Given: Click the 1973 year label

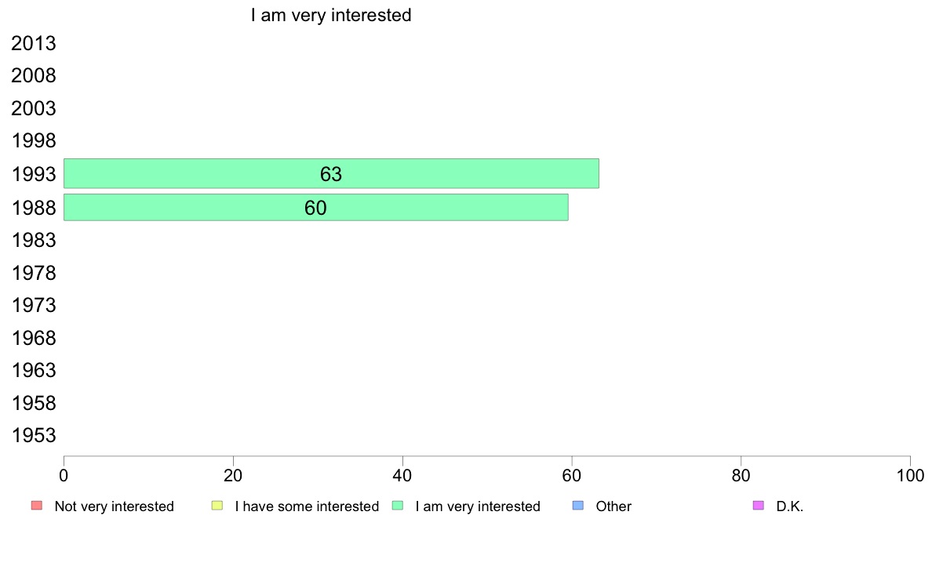Looking at the screenshot, I should coord(34,305).
